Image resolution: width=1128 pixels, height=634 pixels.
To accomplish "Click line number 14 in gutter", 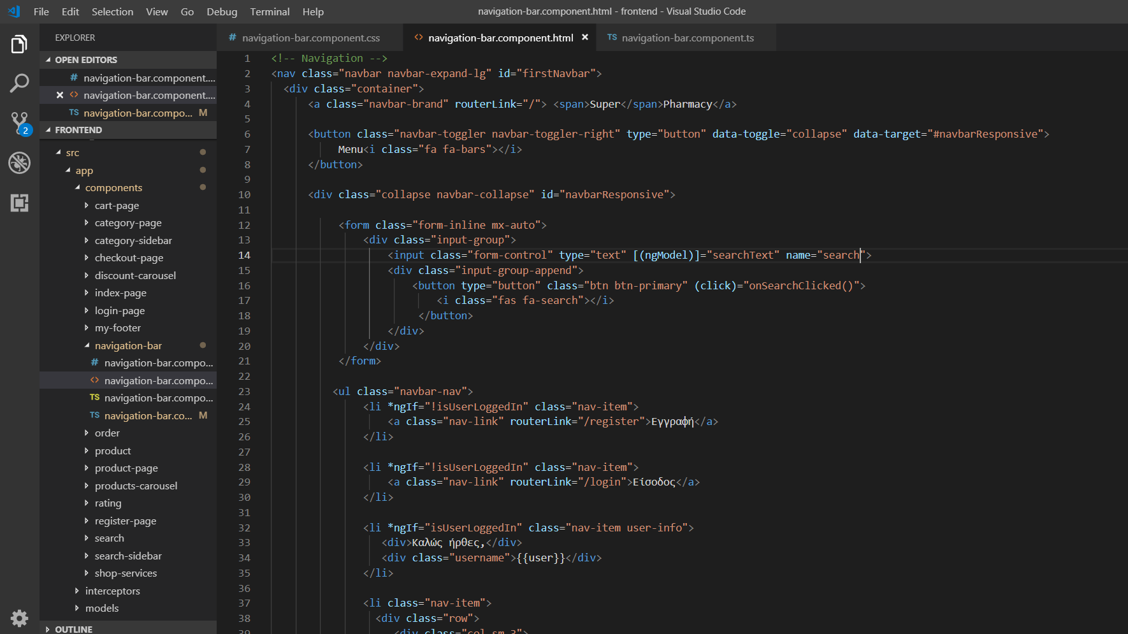I will [244, 256].
